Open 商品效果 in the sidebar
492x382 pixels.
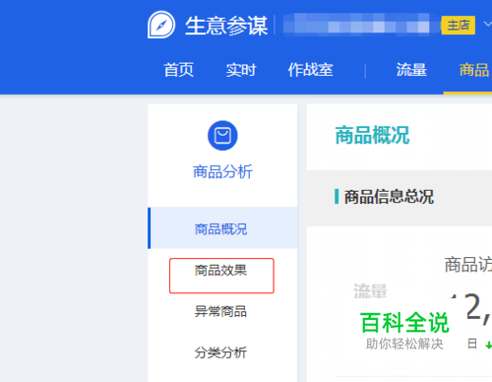point(220,271)
